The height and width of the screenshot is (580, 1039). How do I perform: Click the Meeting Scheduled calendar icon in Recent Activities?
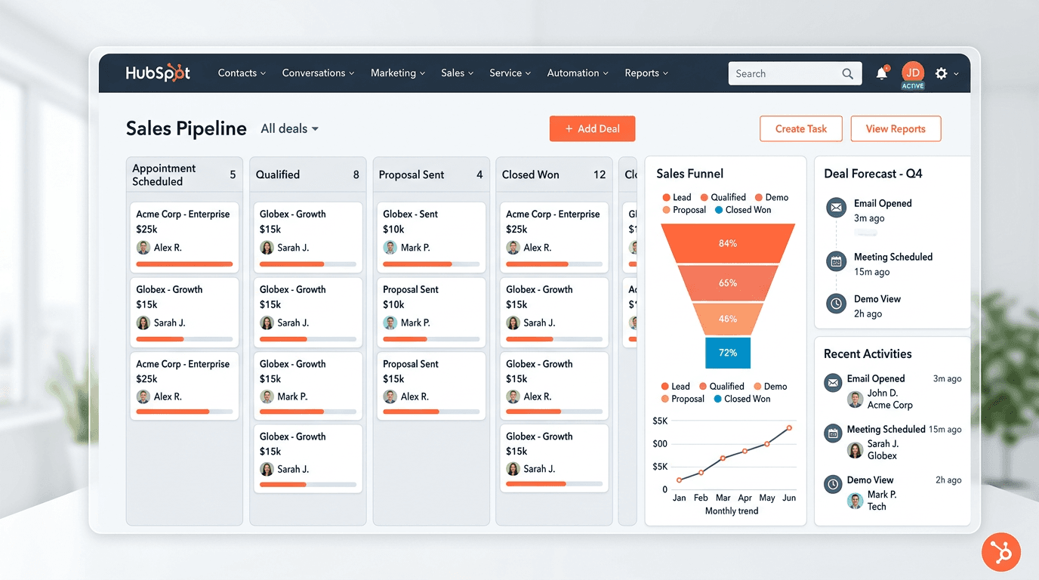[833, 433]
